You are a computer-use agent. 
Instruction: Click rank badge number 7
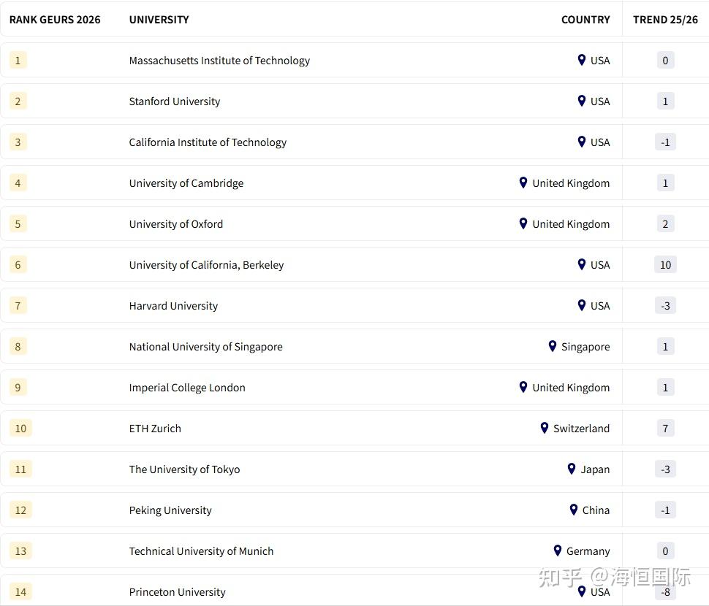pyautogui.click(x=18, y=306)
